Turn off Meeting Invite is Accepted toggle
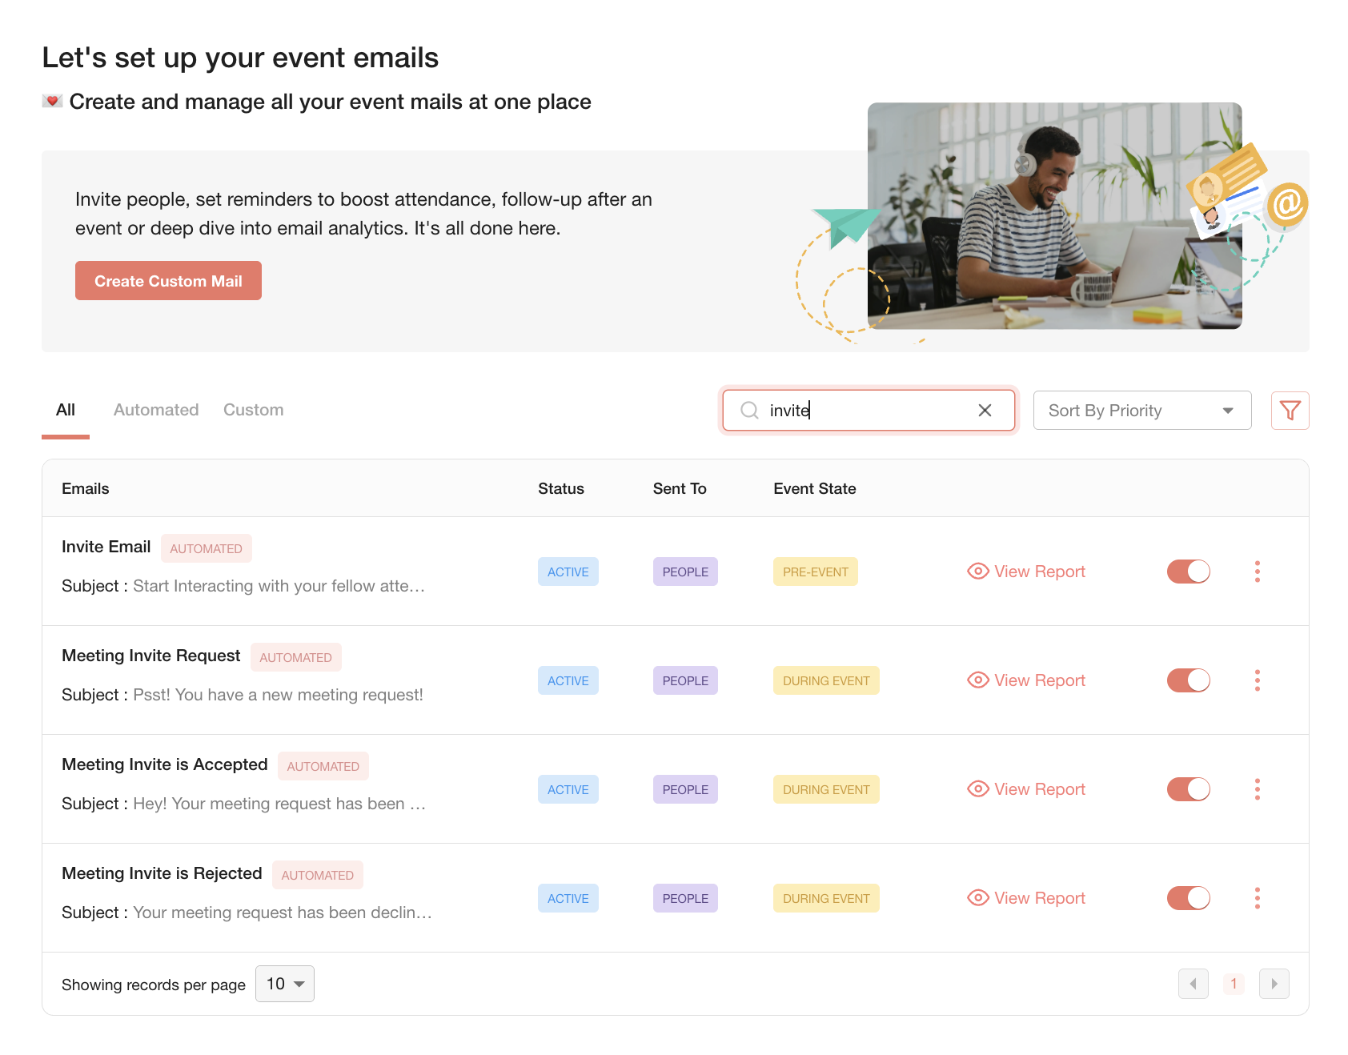The height and width of the screenshot is (1055, 1348). click(x=1188, y=789)
